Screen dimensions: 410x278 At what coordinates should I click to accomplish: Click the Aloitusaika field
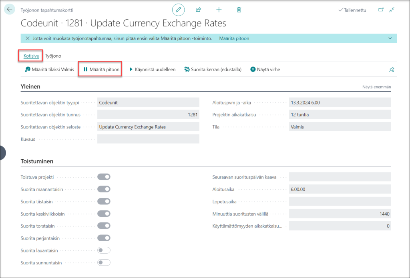340,189
